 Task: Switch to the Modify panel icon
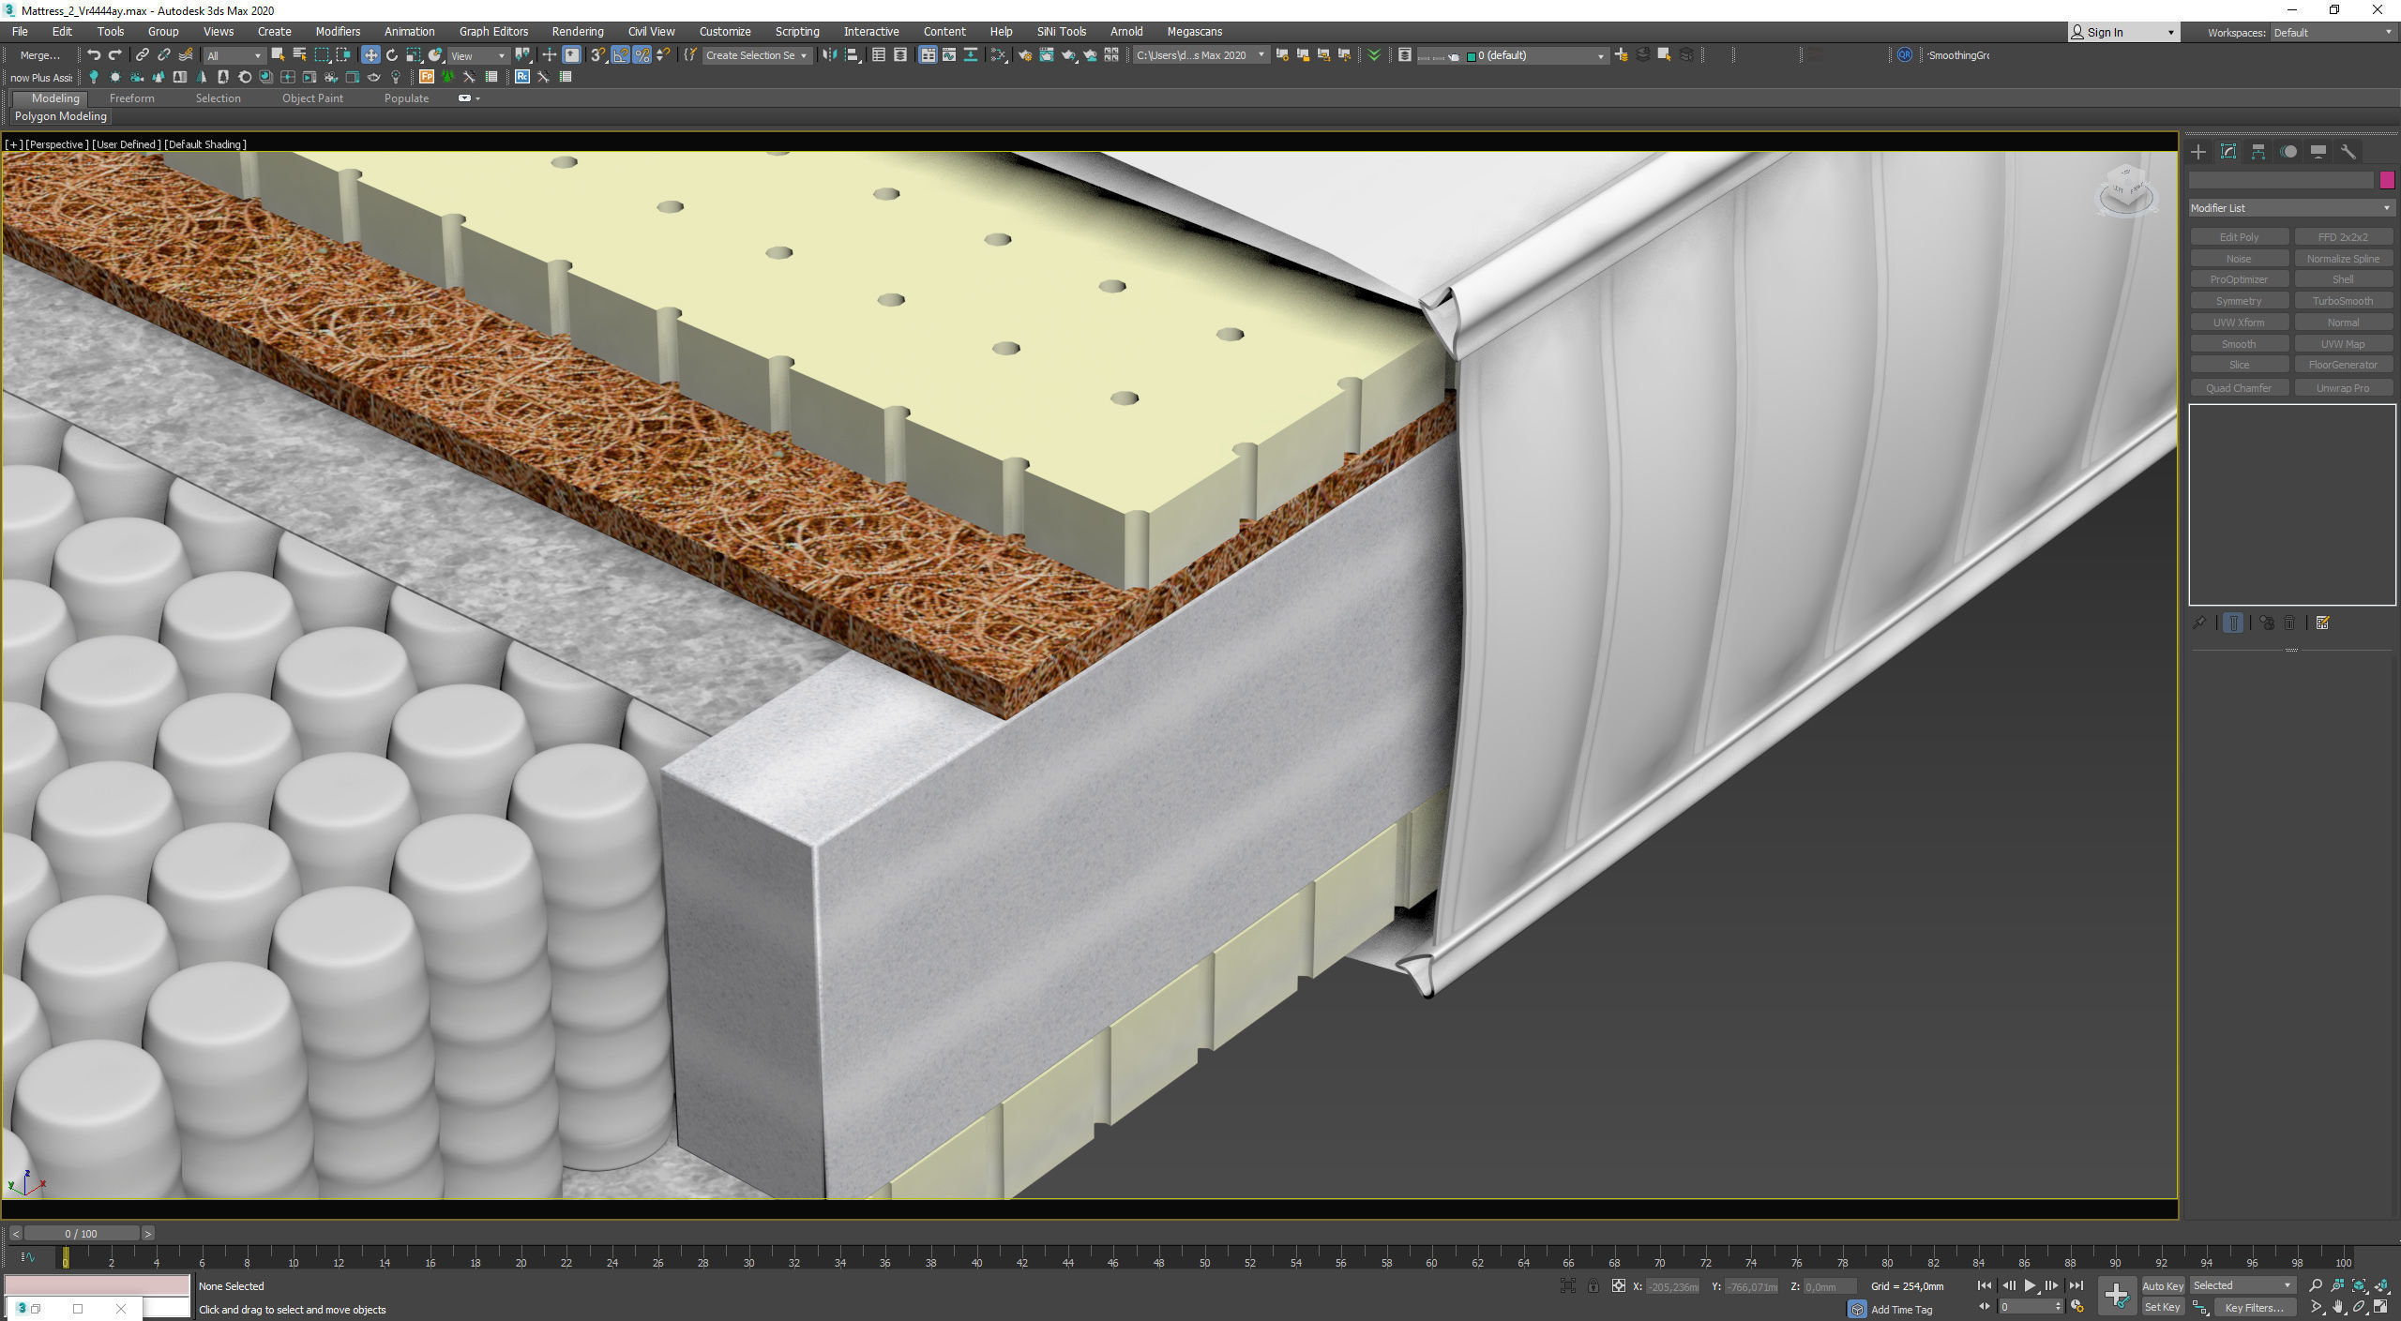(x=2228, y=152)
